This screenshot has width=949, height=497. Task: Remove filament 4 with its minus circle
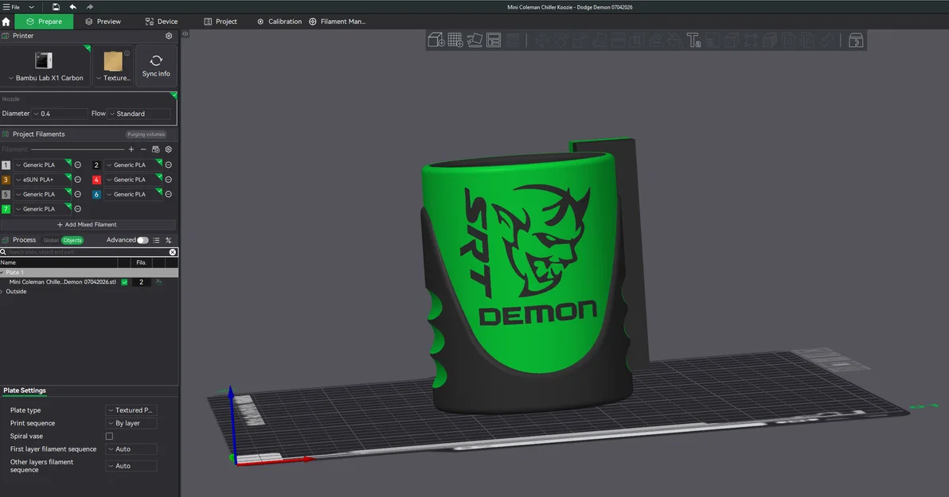pos(168,180)
